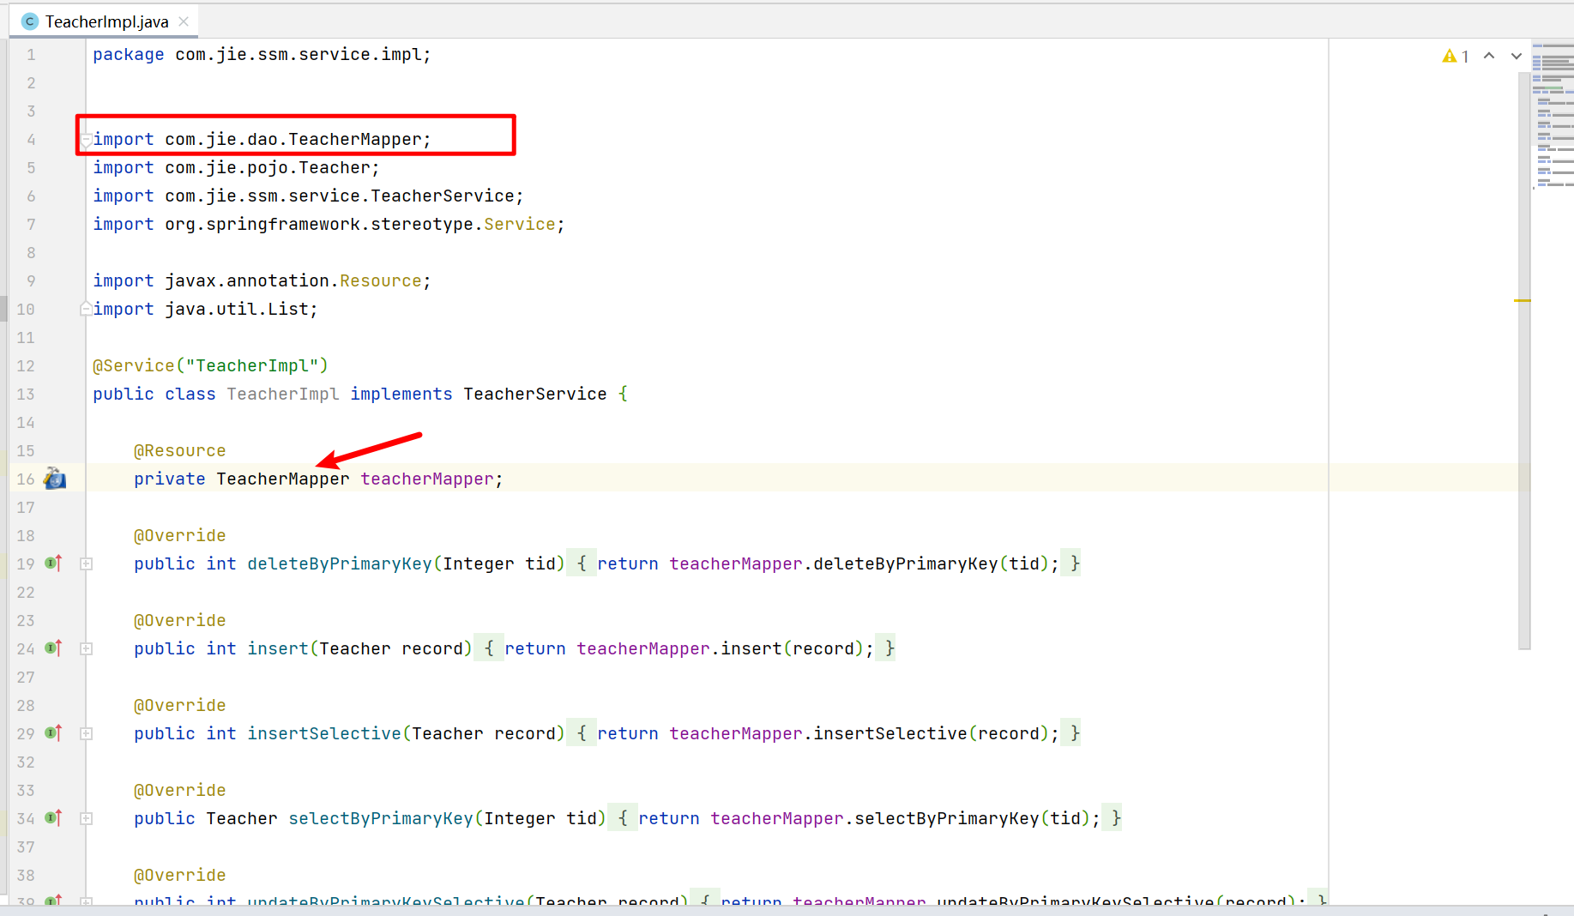Viewport: 1574px width, 916px height.
Task: Expand the folded deleteByPrimaryKey method on line 19
Action: point(87,563)
